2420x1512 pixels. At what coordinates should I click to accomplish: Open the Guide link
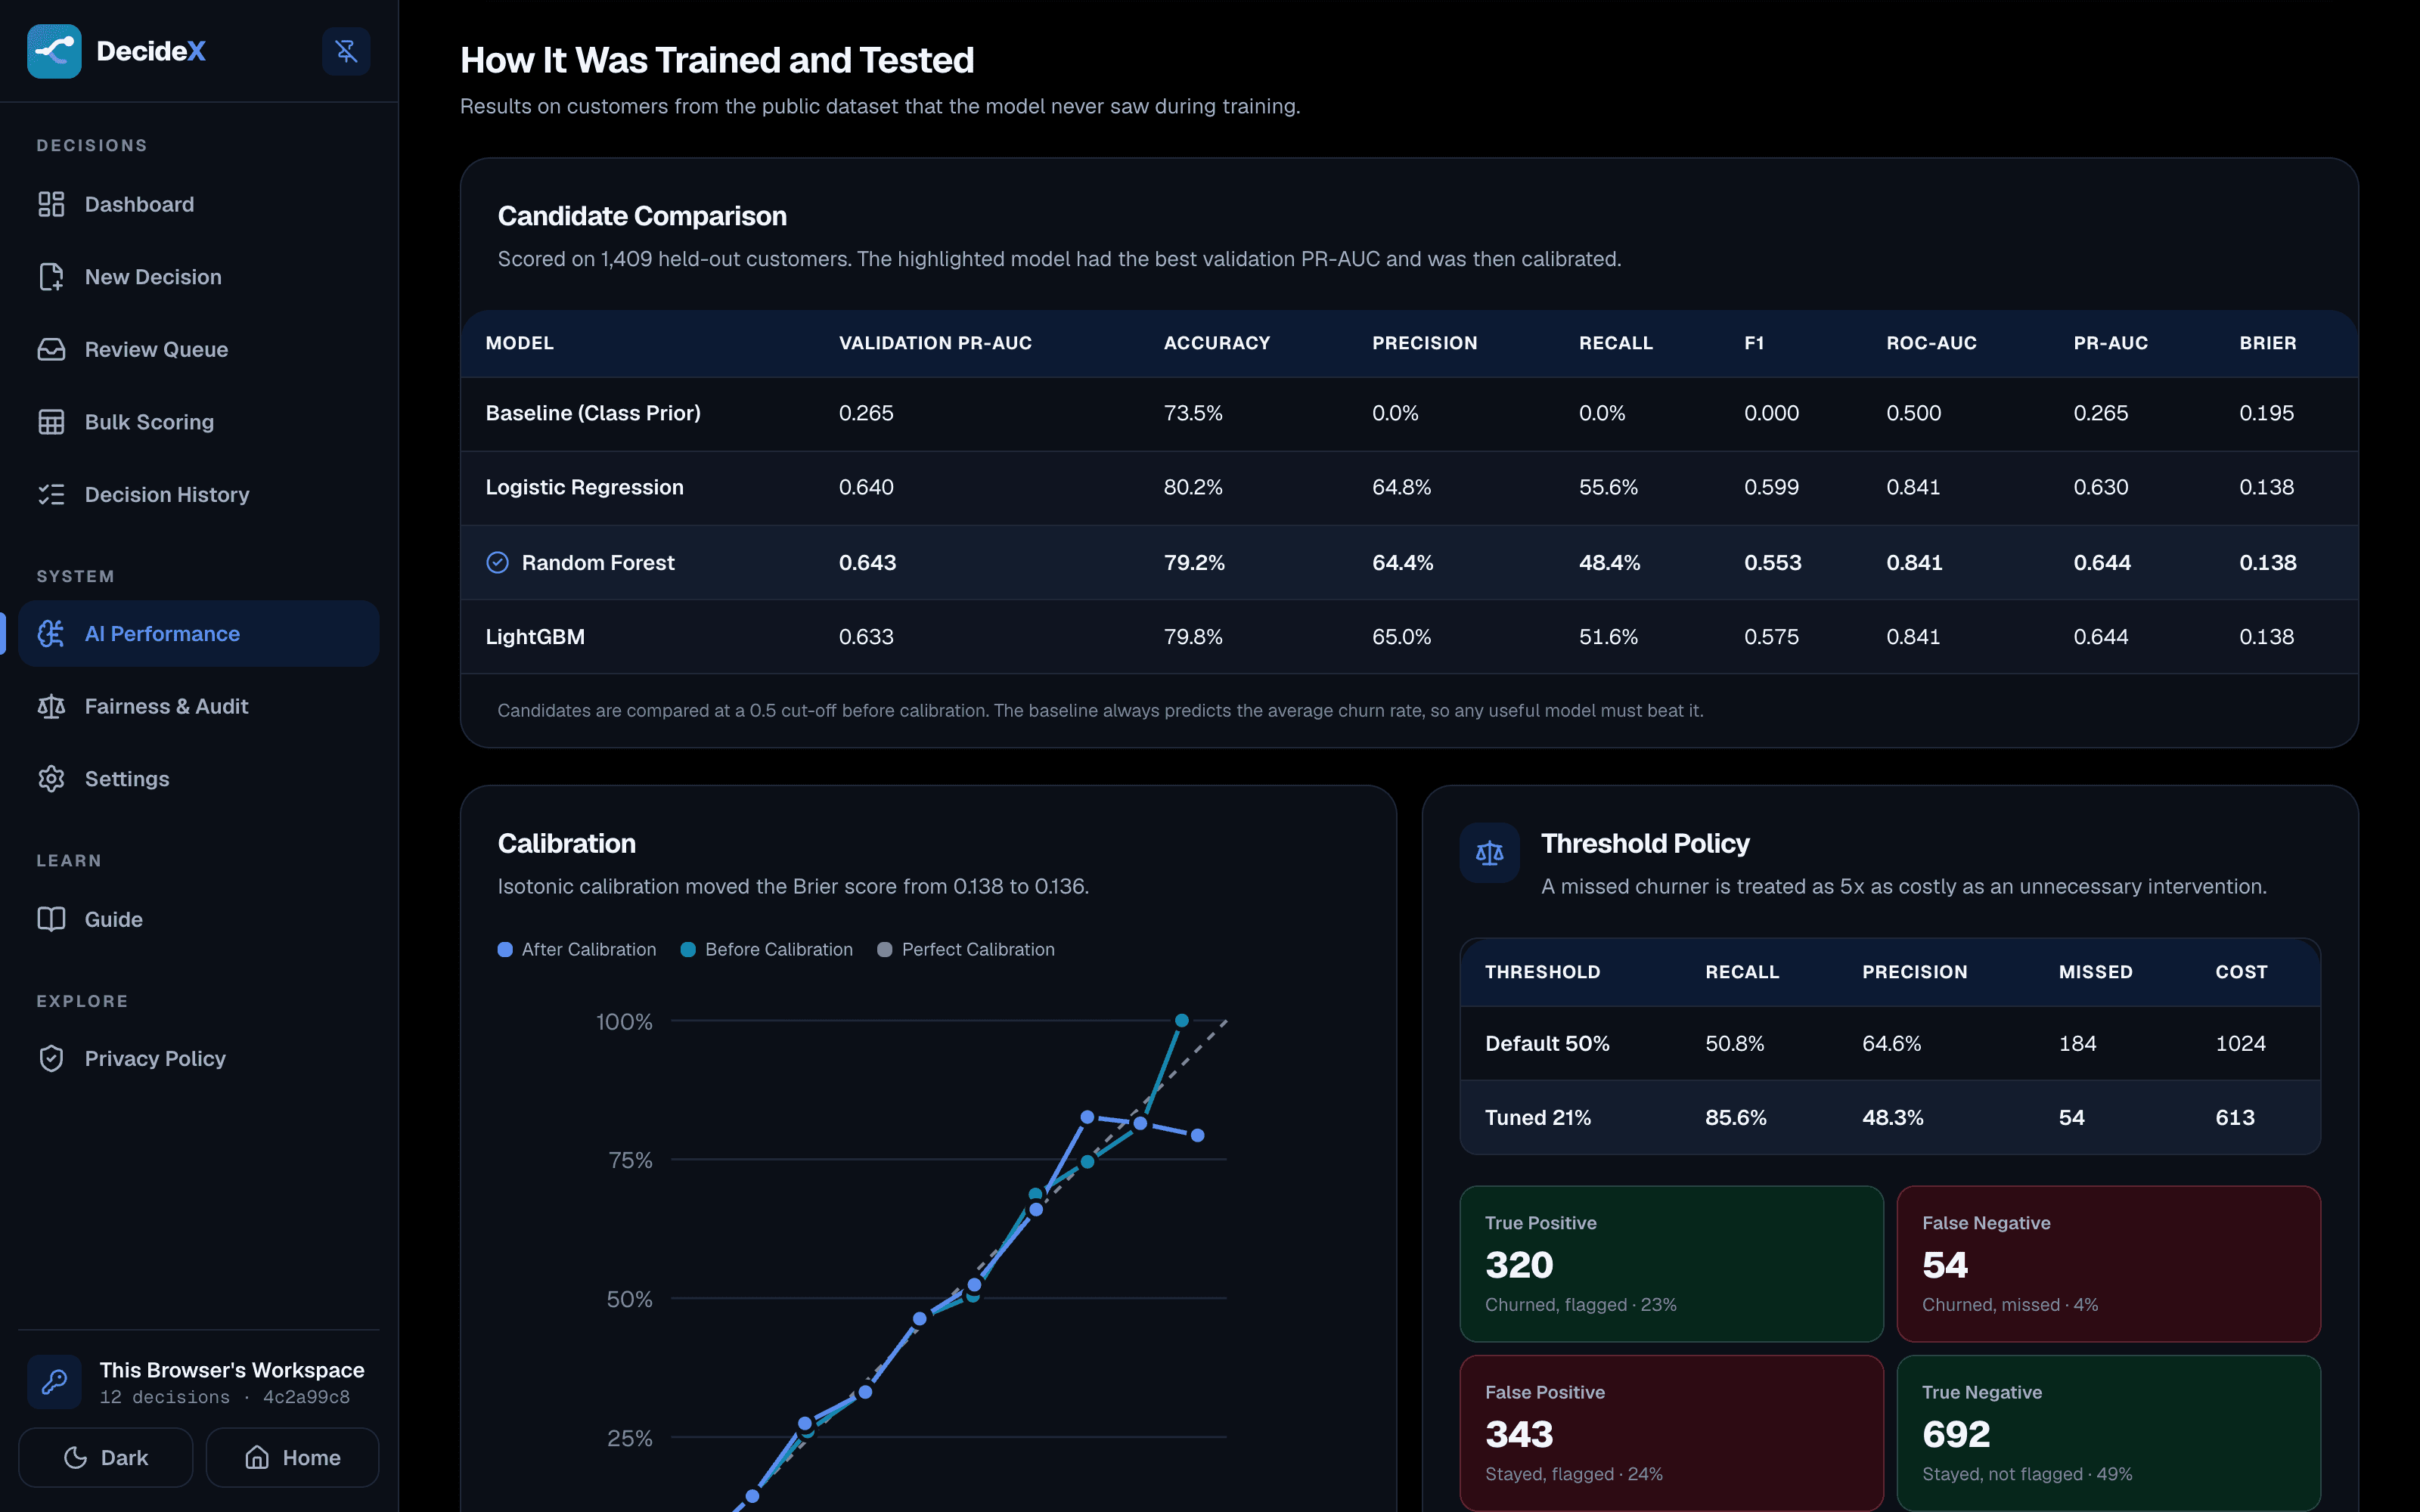click(x=199, y=919)
